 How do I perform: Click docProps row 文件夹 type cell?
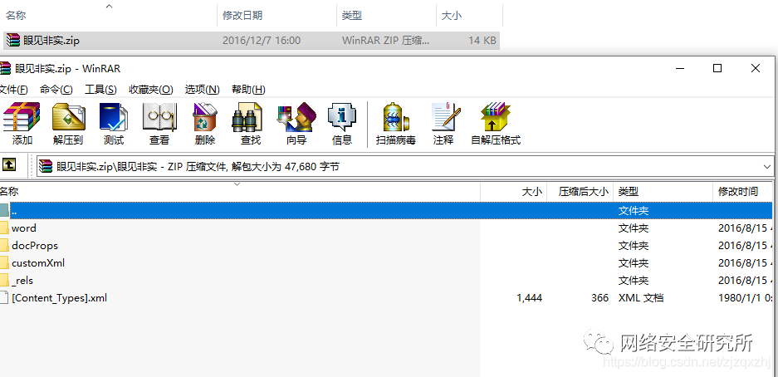point(634,246)
